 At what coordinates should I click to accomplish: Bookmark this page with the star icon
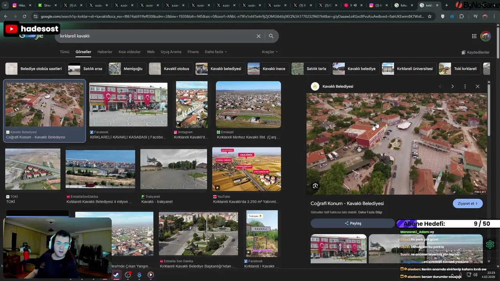(x=430, y=16)
